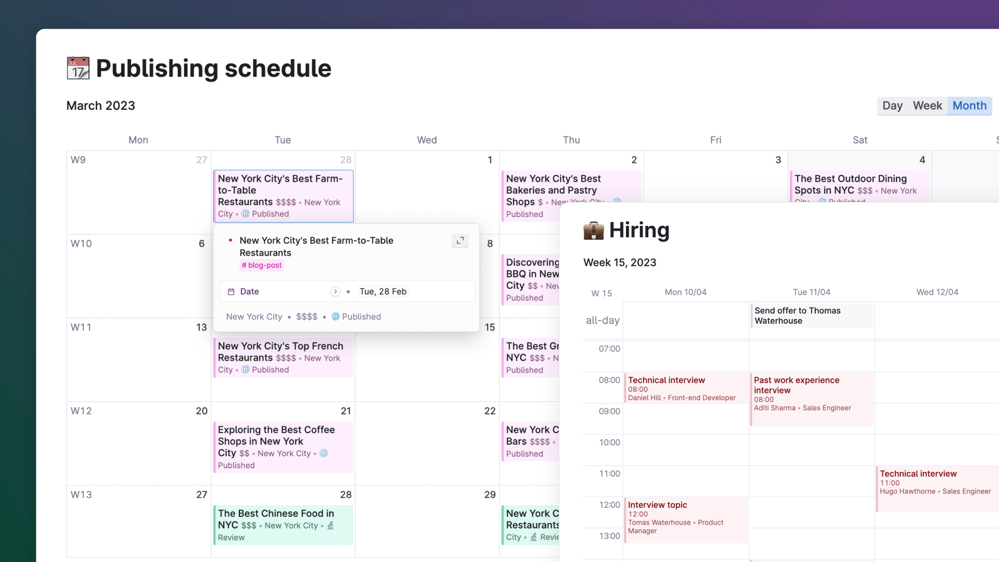The width and height of the screenshot is (999, 562).
Task: Click the all-day row label in Hiring
Action: (x=603, y=321)
